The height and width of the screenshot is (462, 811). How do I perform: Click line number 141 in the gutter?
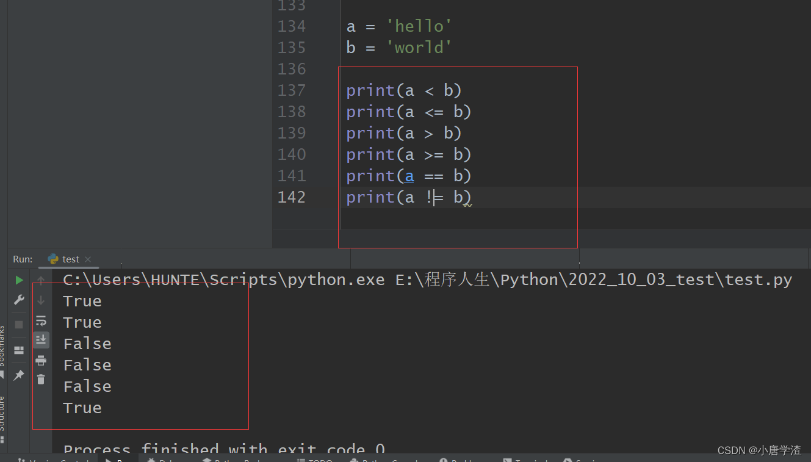[x=292, y=176]
